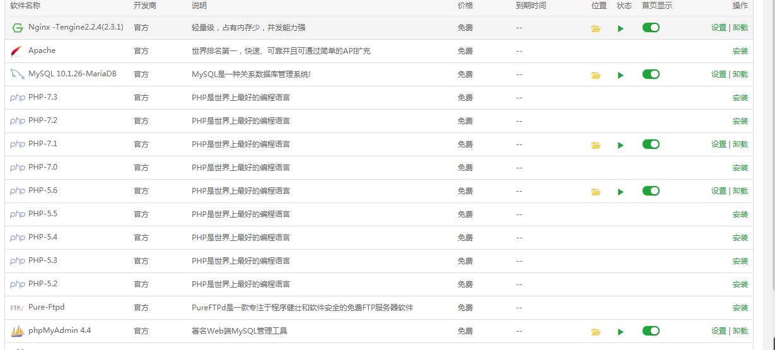Click 卸载 to uninstall Nginx
This screenshot has height=350, width=775.
(740, 28)
